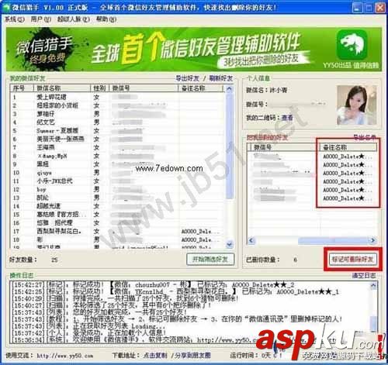The width and height of the screenshot is (388, 365).
Task: Click the 备注名称 header in friends list
Action: [x=201, y=88]
